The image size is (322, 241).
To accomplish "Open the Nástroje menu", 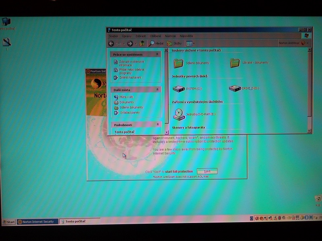I will 170,36.
